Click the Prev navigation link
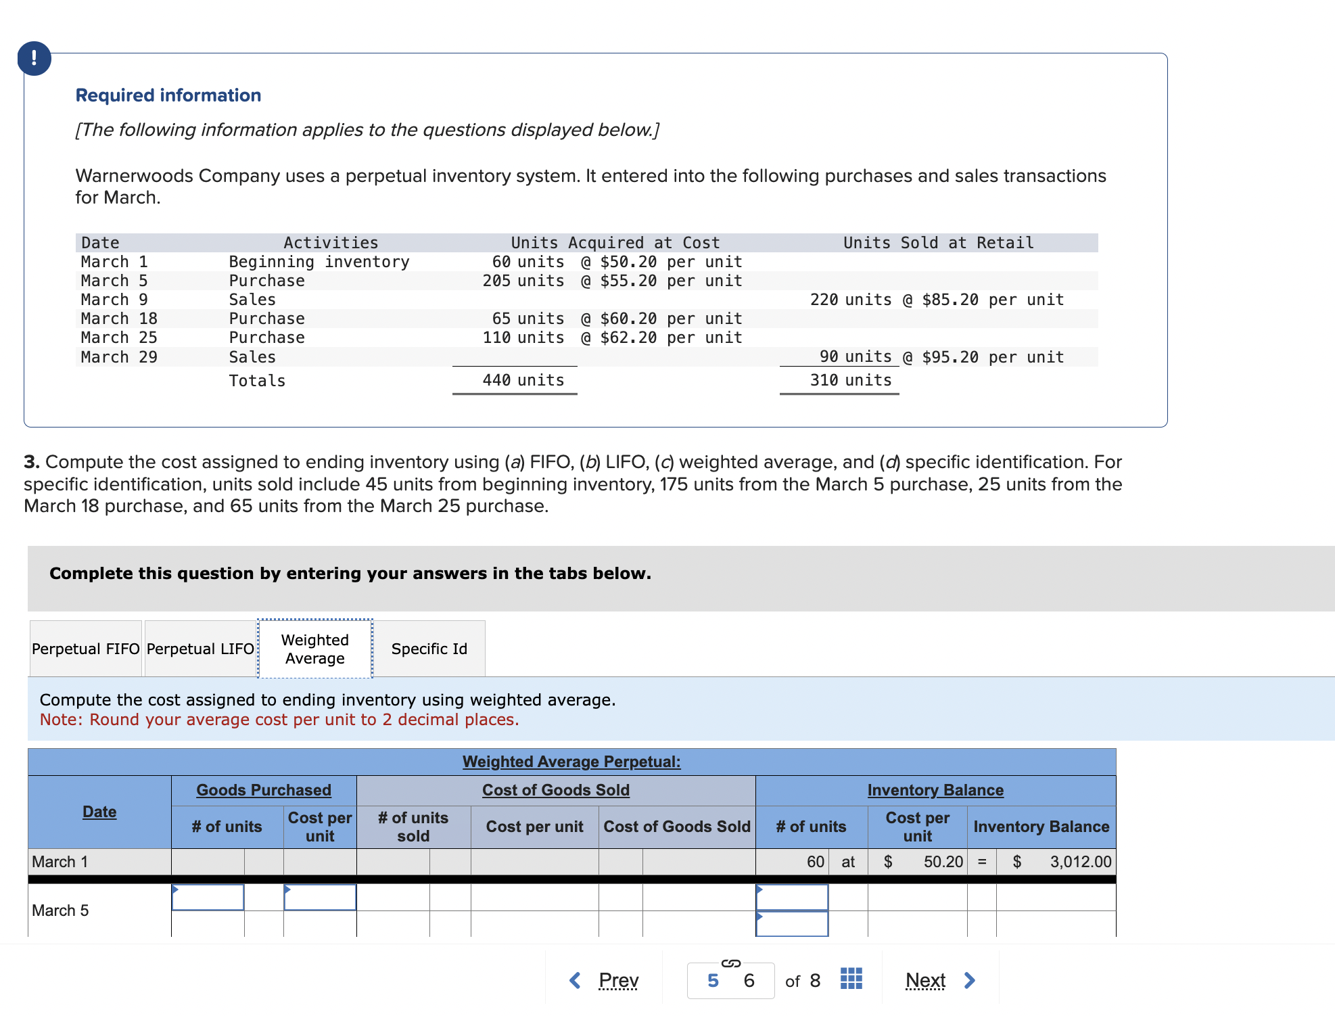The width and height of the screenshot is (1335, 1016). [618, 979]
